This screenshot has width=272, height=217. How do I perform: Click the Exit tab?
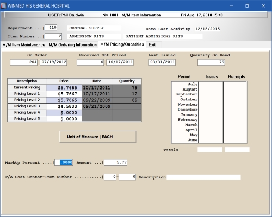click(x=152, y=45)
